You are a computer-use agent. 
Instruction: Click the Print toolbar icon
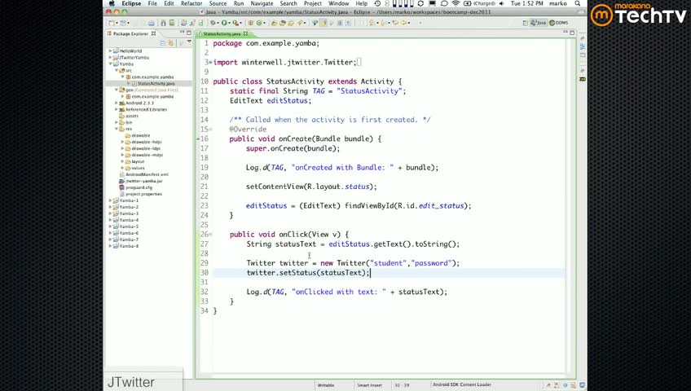[x=152, y=23]
